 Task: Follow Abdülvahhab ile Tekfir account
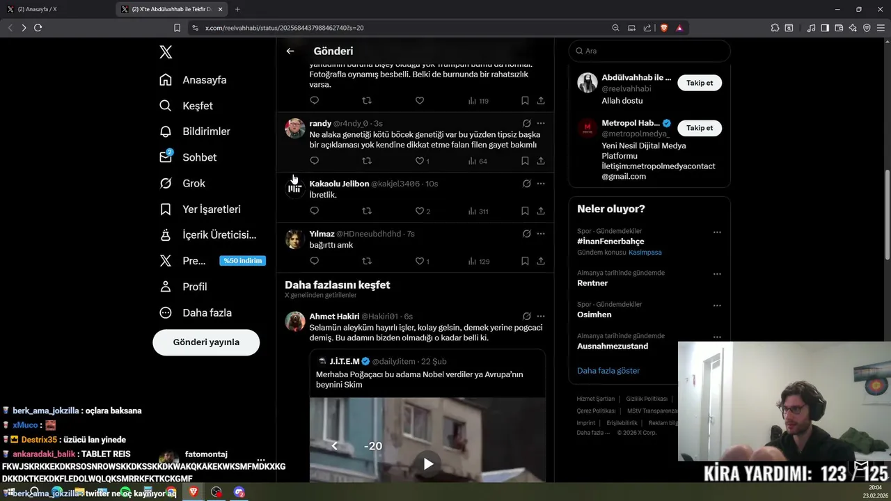[700, 83]
